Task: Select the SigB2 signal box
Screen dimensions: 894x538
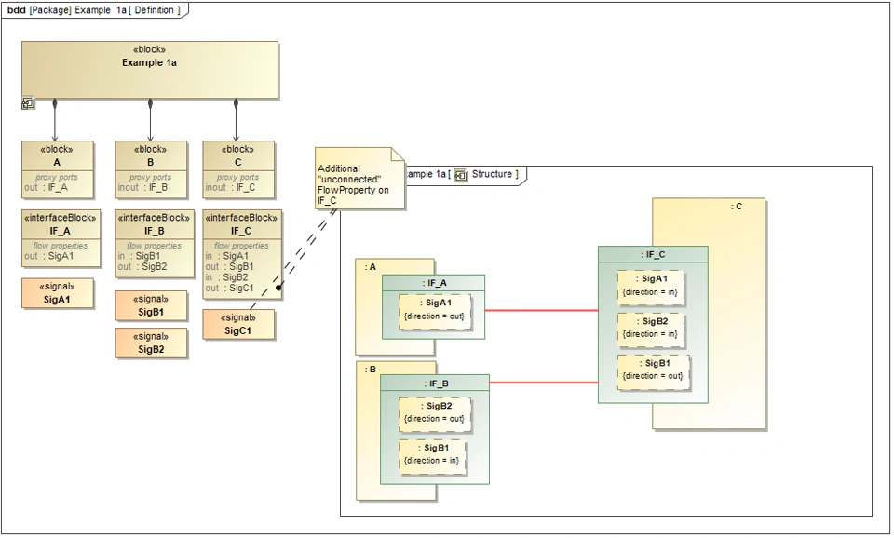Action: pyautogui.click(x=151, y=343)
